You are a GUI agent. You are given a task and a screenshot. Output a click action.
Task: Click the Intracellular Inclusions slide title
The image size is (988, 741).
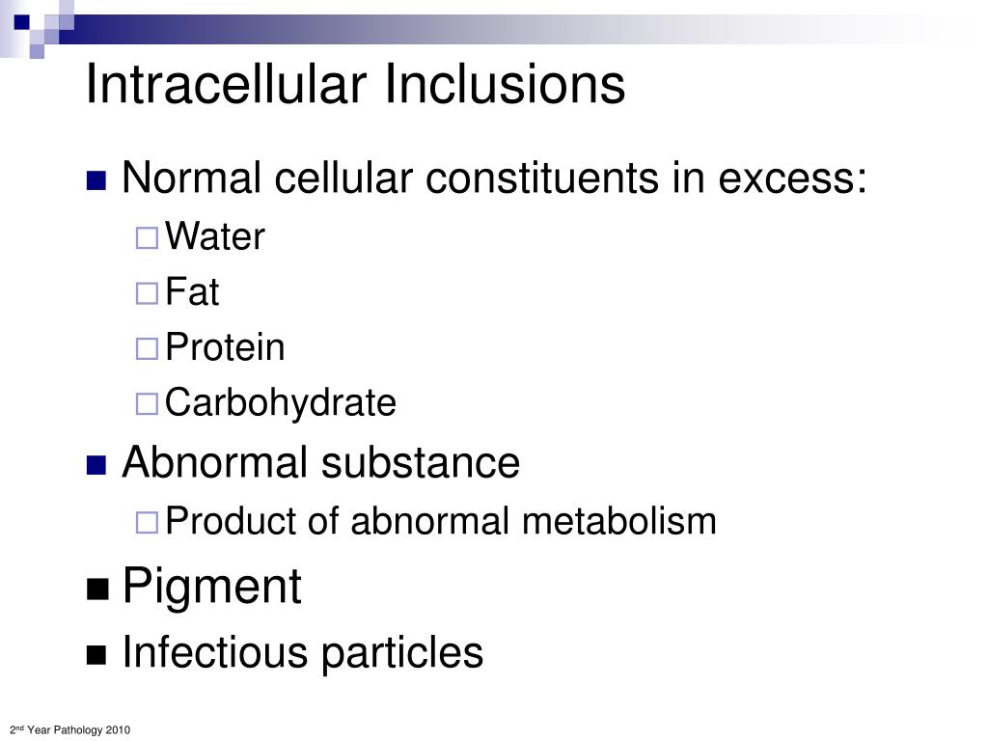(355, 84)
